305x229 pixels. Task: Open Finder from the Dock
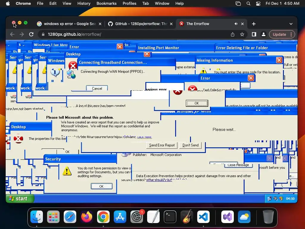(x=37, y=217)
